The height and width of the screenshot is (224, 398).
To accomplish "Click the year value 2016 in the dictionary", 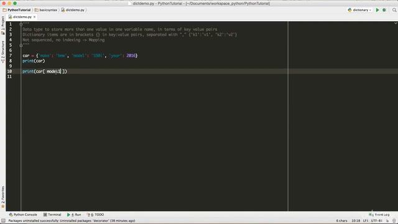I will click(131, 55).
